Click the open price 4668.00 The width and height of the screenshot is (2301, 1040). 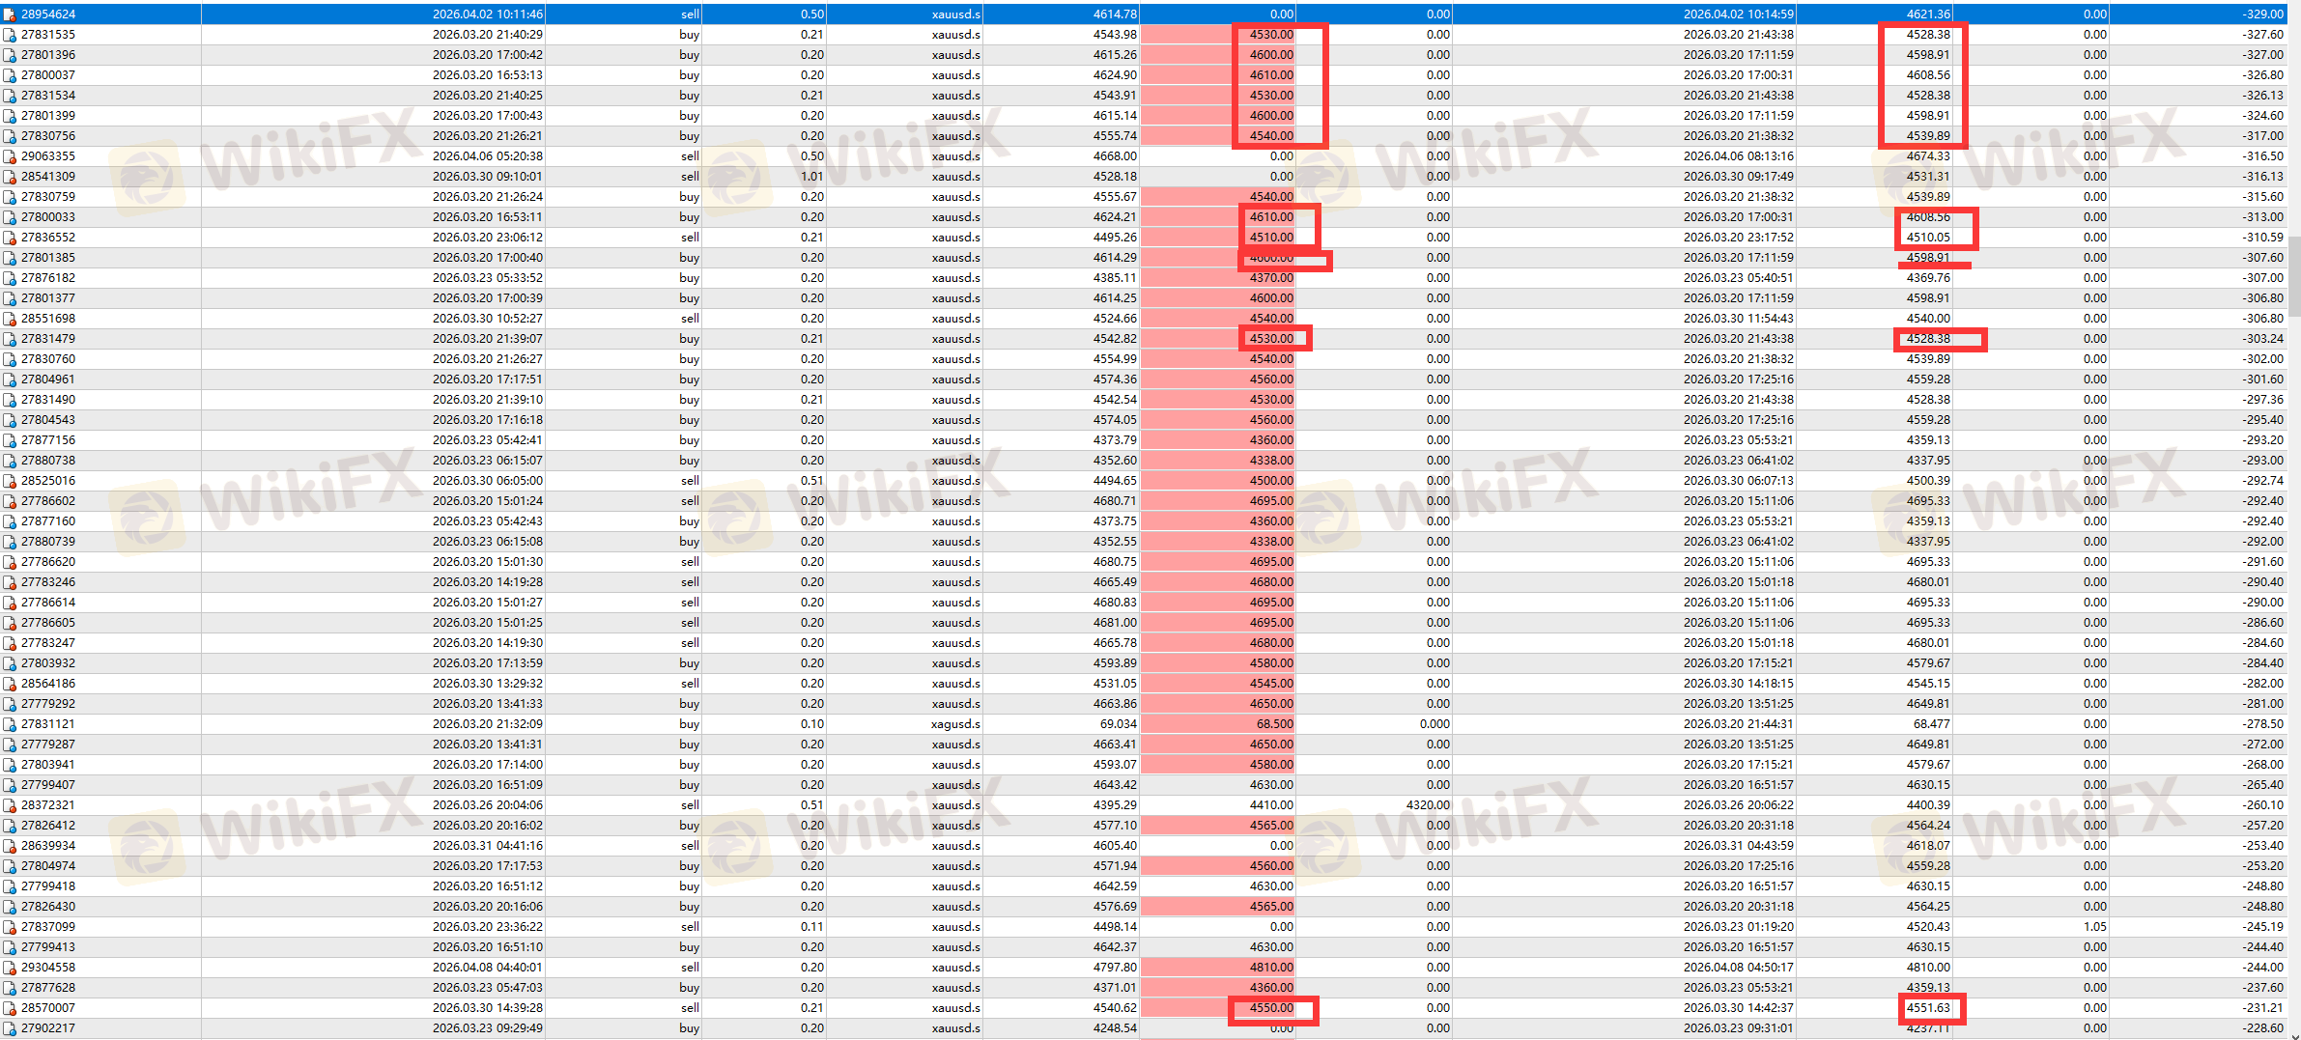tap(1115, 156)
